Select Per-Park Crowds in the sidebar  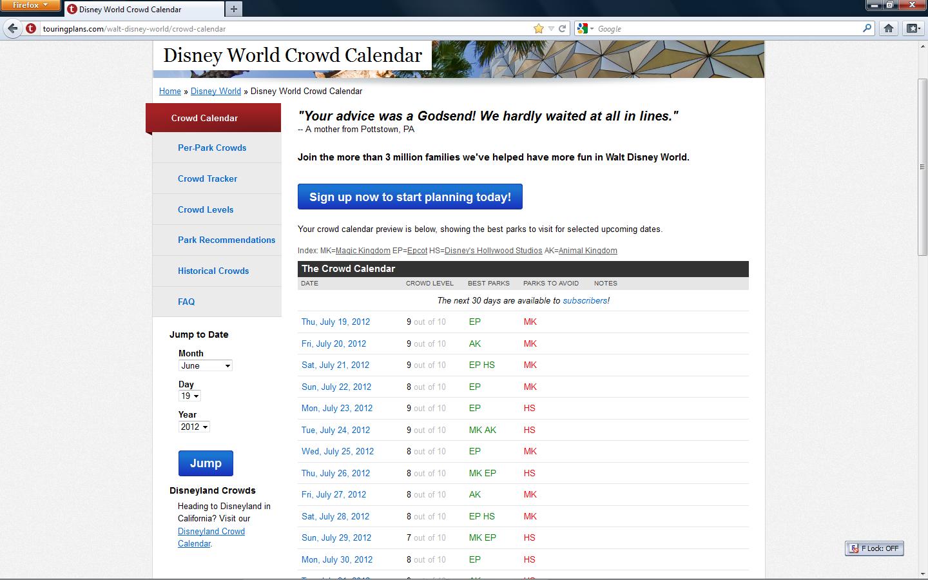(212, 148)
